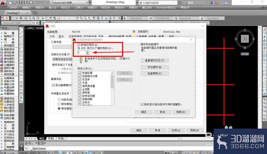Click the Open folder icon in quick access bar

coord(15,3)
